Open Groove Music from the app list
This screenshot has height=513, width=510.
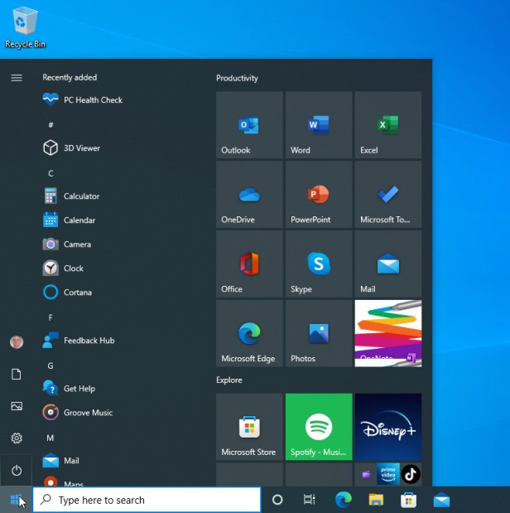click(x=88, y=413)
